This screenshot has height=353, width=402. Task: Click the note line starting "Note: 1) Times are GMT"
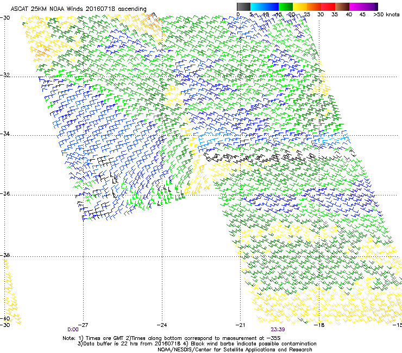pyautogui.click(x=172, y=338)
